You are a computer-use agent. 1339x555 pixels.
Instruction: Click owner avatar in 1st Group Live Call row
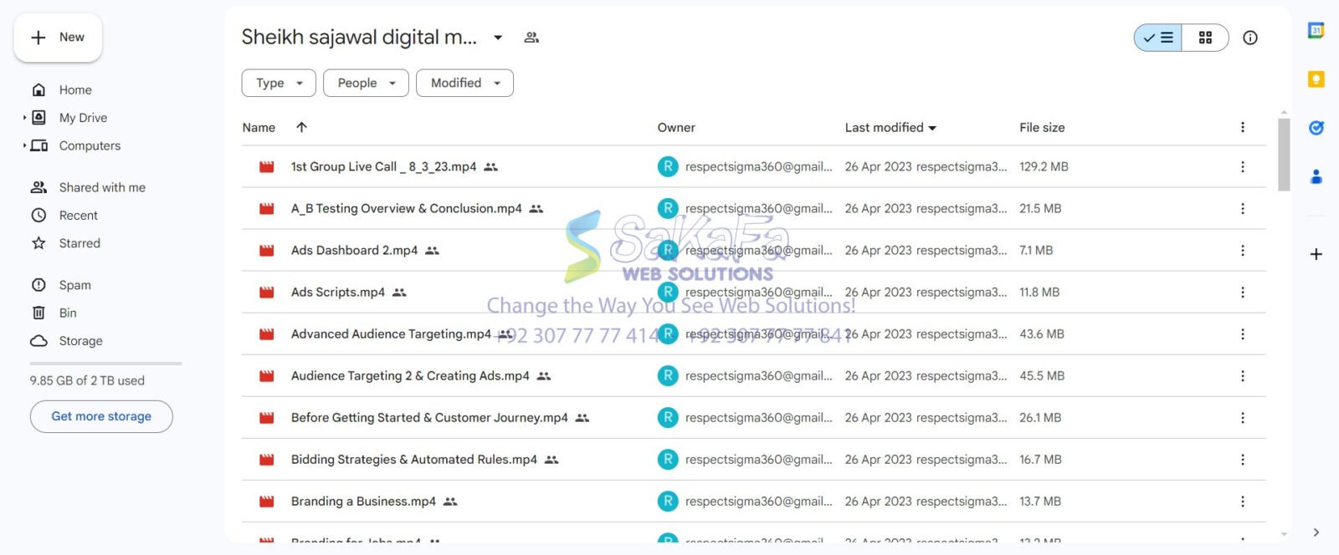click(668, 167)
